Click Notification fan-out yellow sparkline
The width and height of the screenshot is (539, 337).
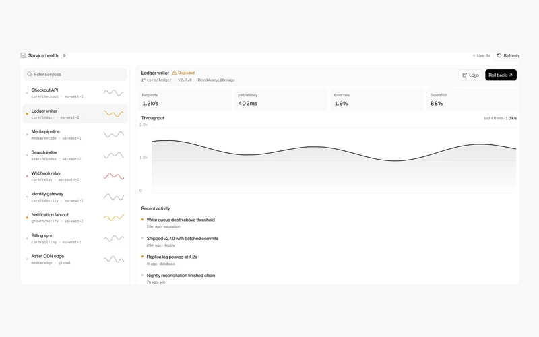pyautogui.click(x=114, y=217)
